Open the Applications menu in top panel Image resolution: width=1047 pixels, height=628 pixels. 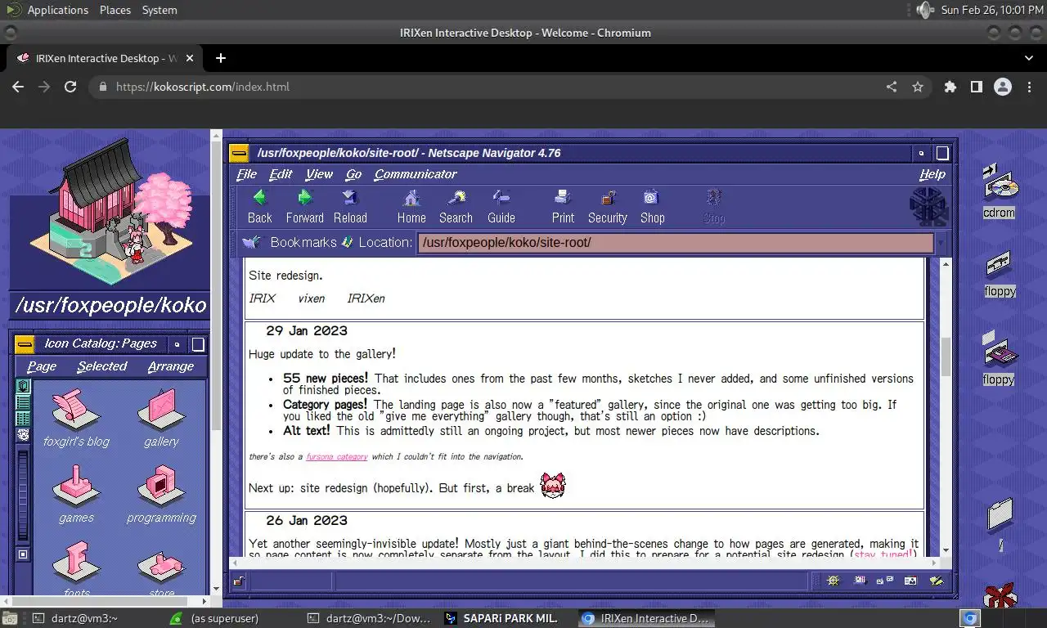(x=57, y=10)
